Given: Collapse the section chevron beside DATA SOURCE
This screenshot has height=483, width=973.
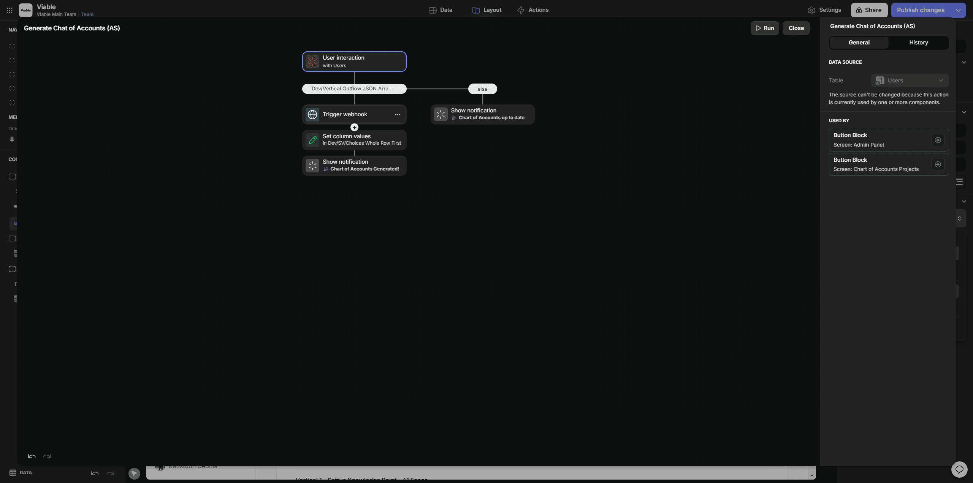Looking at the screenshot, I should 964,62.
